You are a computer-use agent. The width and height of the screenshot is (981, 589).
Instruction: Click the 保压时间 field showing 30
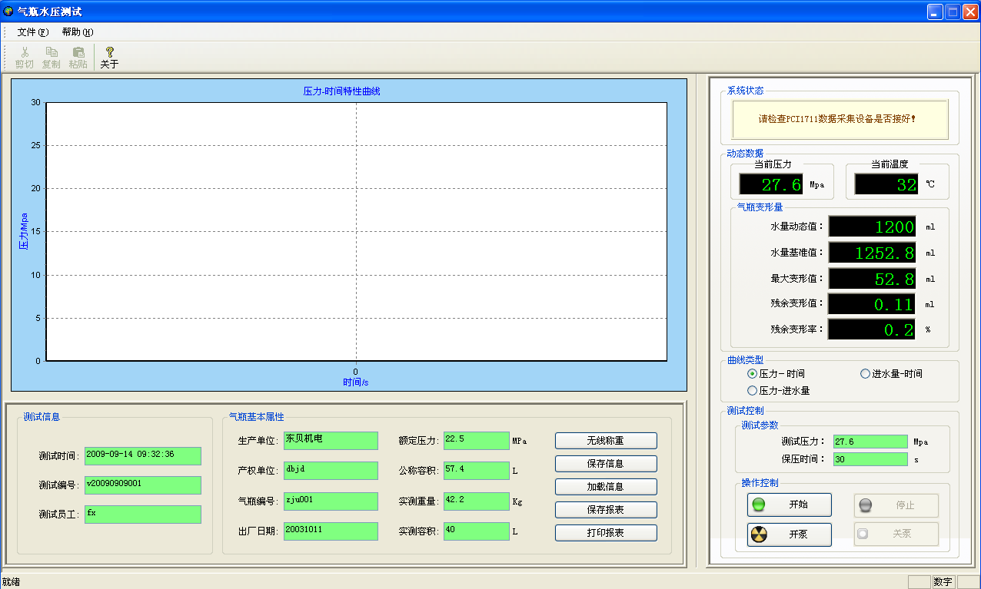pos(870,459)
